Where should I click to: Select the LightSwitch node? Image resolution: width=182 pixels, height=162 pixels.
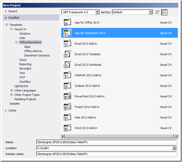point(21,86)
